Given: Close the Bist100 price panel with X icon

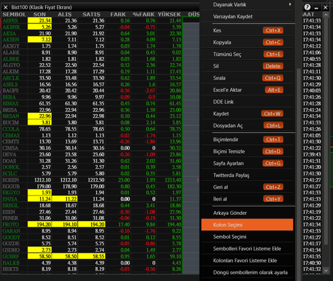Looking at the screenshot, I should coord(6,8).
